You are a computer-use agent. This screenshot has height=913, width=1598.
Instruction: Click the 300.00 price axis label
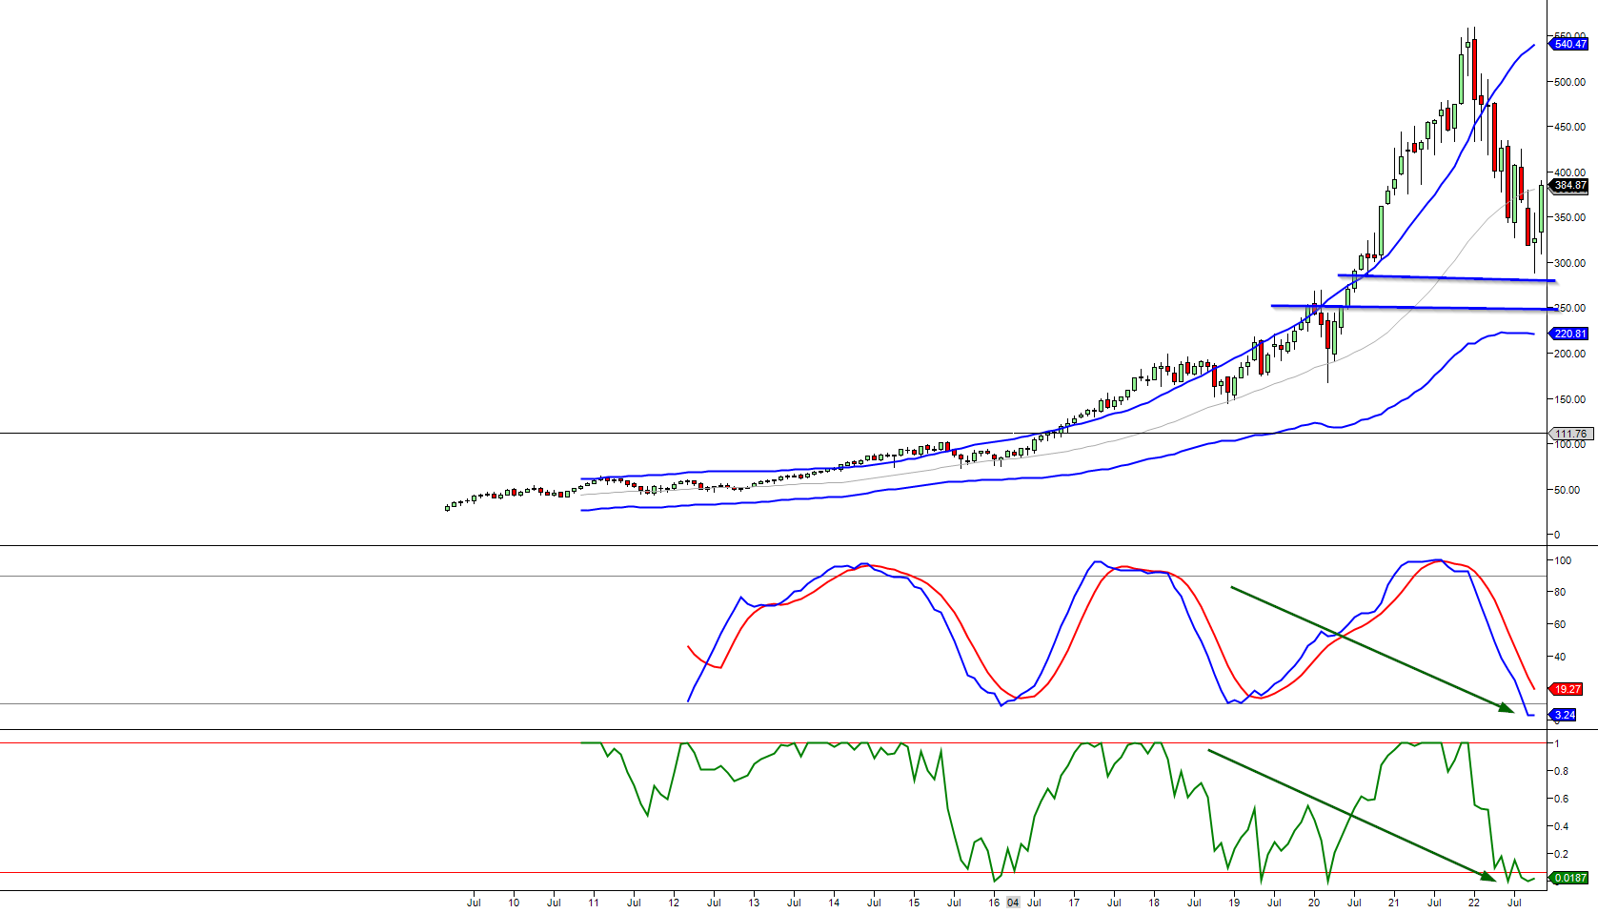click(1570, 263)
